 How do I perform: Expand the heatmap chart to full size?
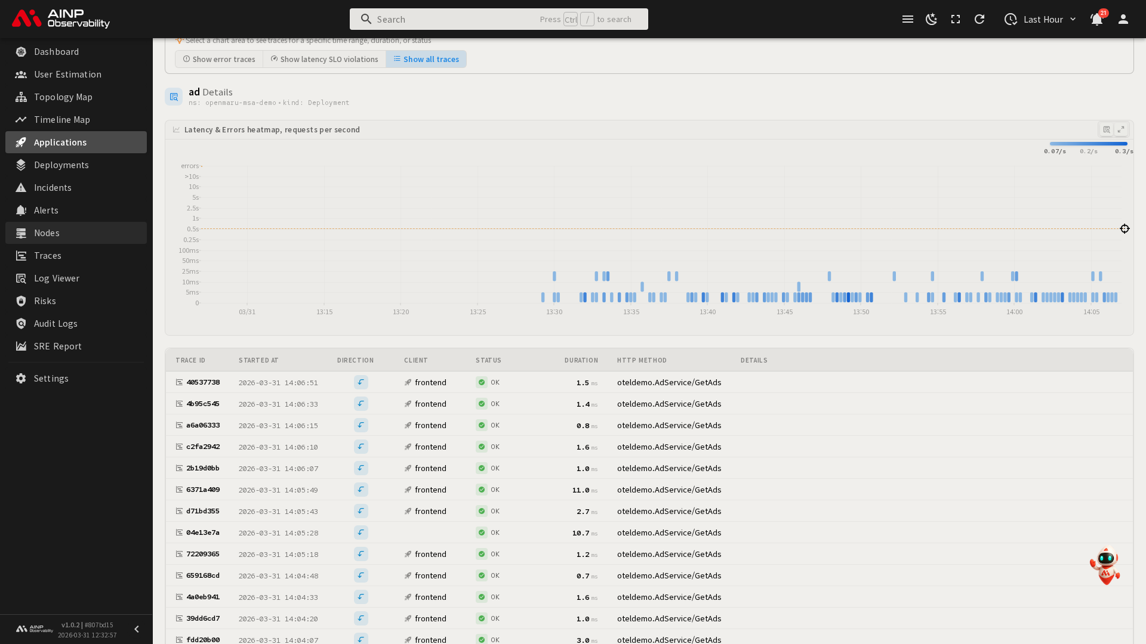click(x=1121, y=129)
